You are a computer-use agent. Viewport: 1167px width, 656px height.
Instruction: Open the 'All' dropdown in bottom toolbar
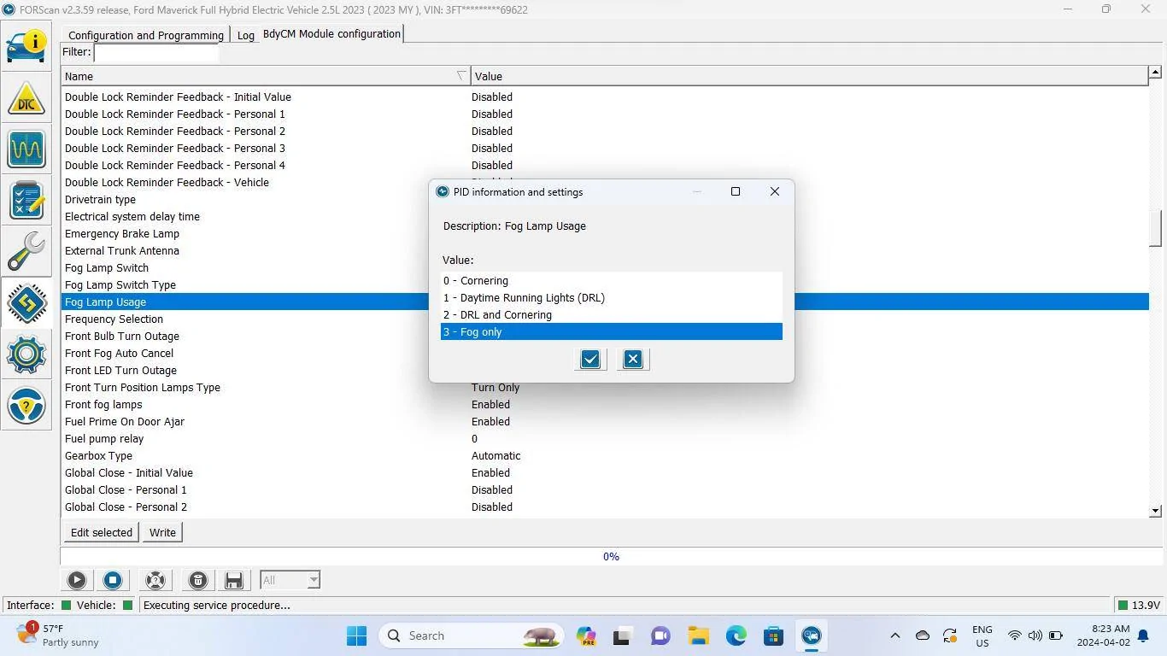coord(290,580)
